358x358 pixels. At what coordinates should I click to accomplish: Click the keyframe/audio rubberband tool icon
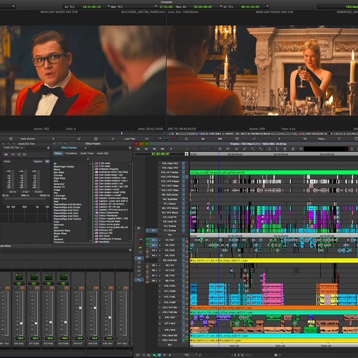point(139,280)
